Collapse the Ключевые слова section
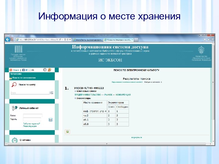 (x=75, y=91)
